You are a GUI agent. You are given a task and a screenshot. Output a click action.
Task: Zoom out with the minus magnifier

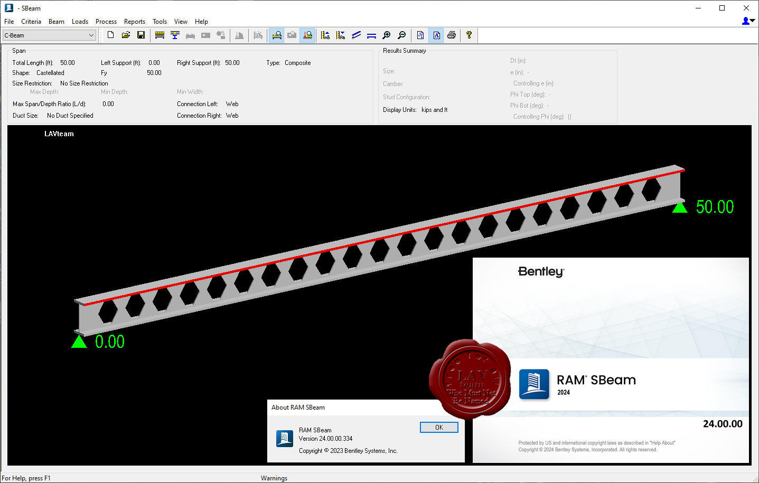click(402, 35)
